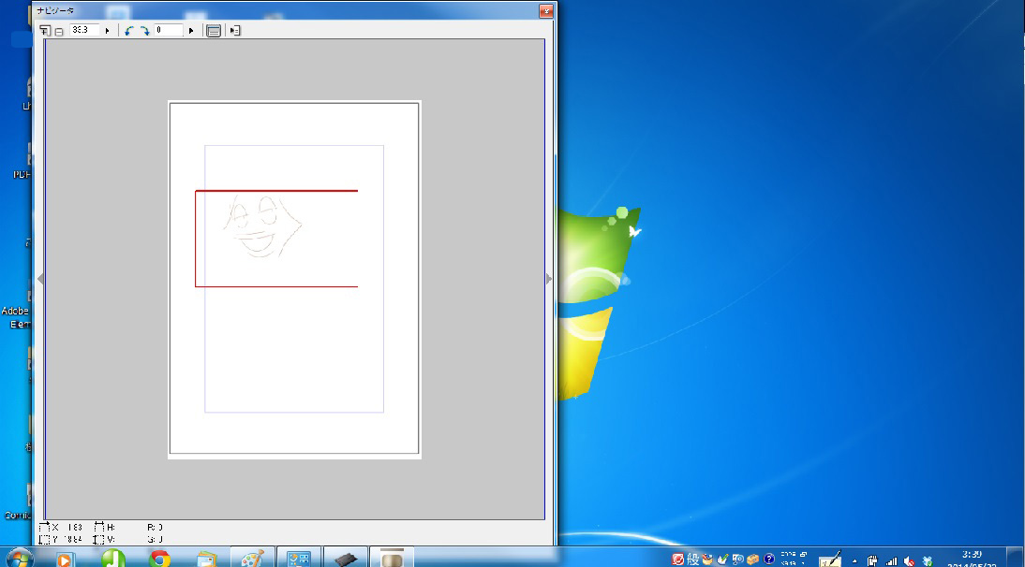Screen dimensions: 1025x567
Task: Open Windows Media Player from the taskbar
Action: pyautogui.click(x=65, y=560)
